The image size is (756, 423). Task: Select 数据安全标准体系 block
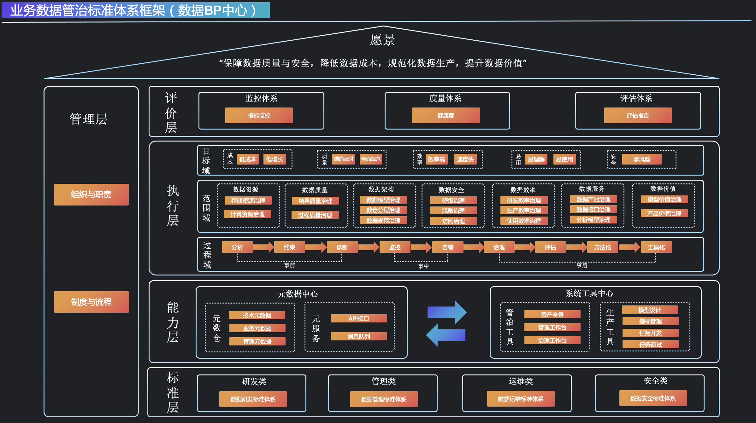[653, 398]
